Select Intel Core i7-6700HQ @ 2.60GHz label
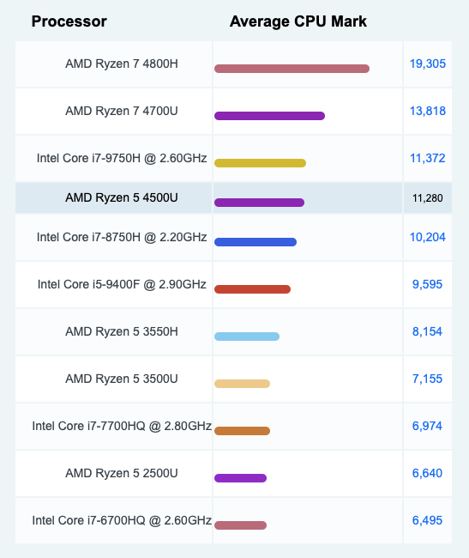This screenshot has width=469, height=558. coord(122,520)
